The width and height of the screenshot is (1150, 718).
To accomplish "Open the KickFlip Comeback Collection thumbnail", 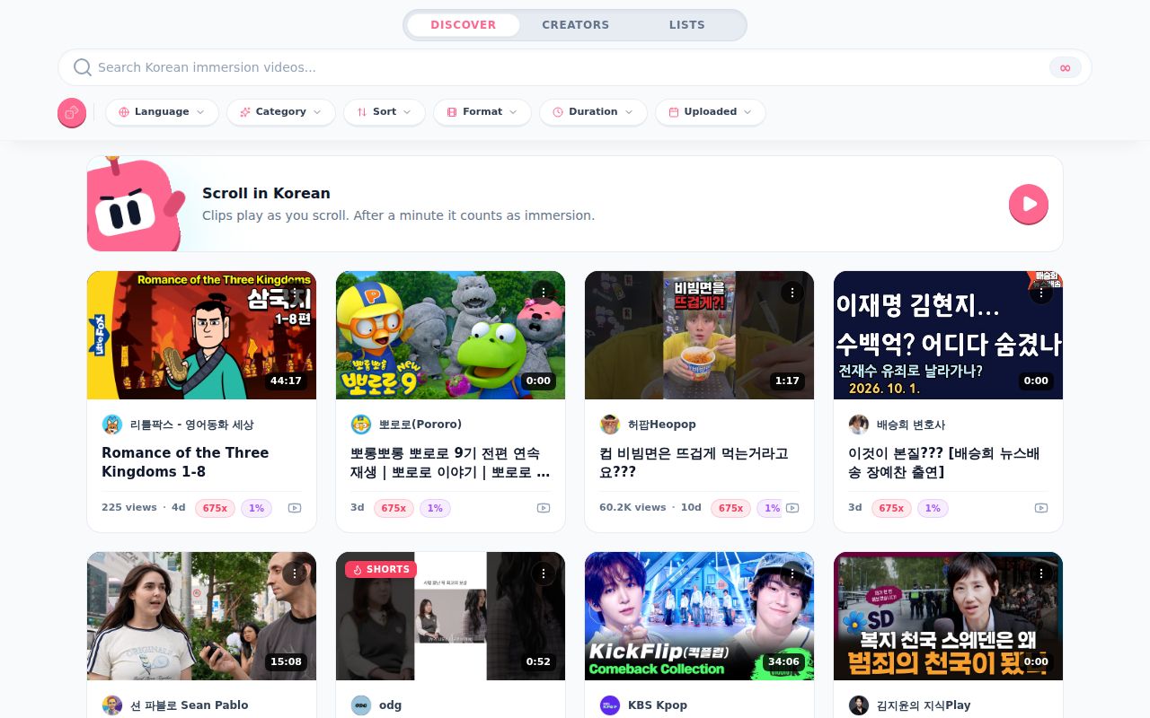I will [x=699, y=616].
